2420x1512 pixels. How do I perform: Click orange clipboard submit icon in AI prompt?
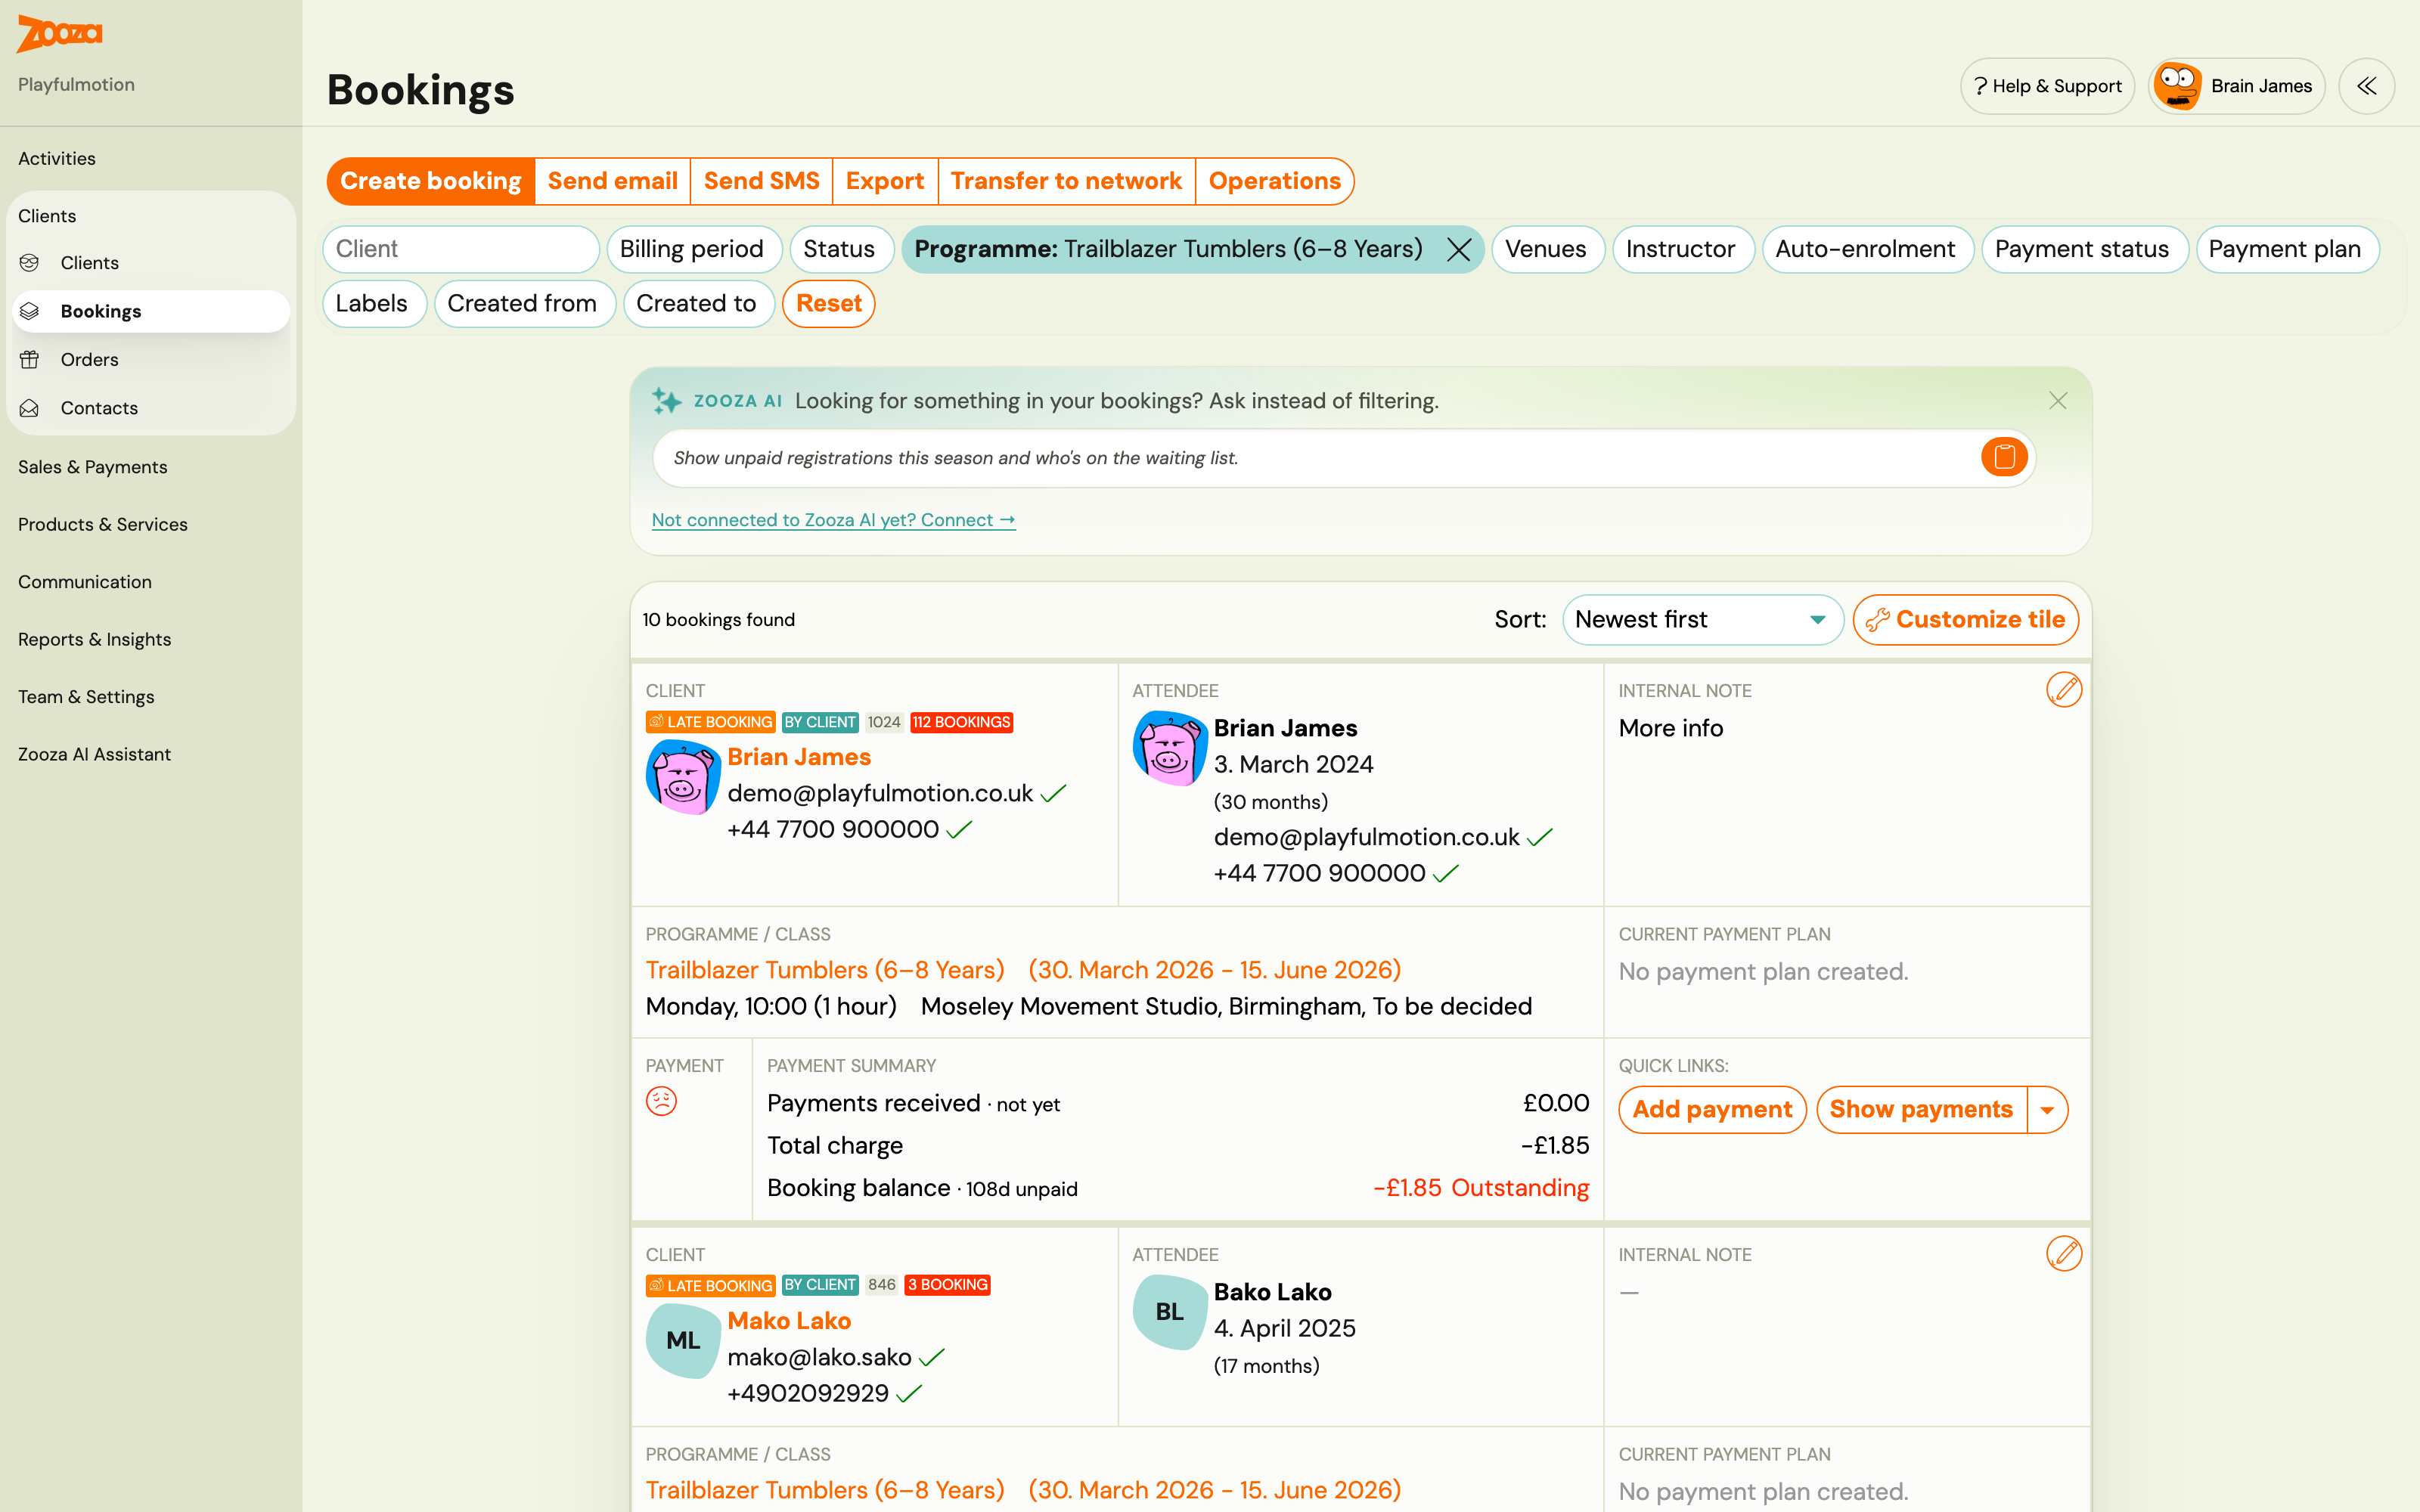pos(2004,457)
